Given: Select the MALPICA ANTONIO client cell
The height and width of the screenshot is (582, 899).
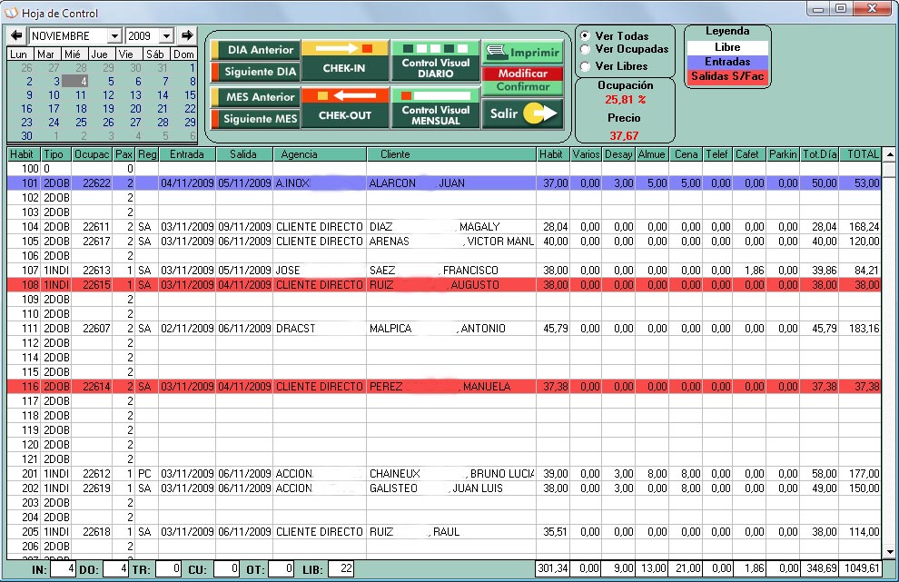Looking at the screenshot, I should pyautogui.click(x=451, y=329).
